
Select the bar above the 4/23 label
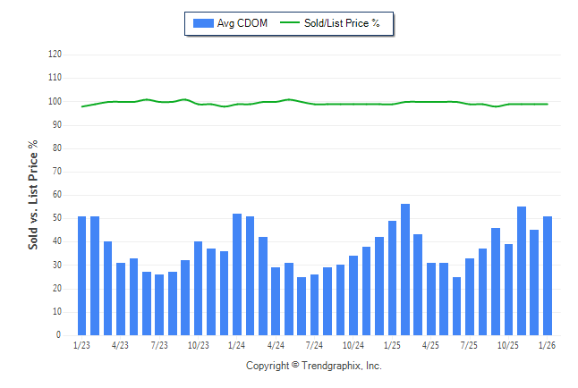click(x=121, y=299)
